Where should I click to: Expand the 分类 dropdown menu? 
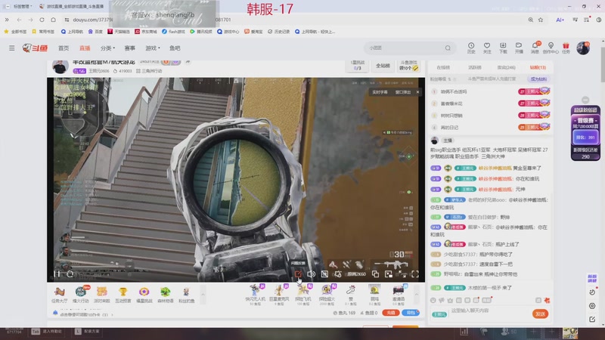tap(107, 48)
